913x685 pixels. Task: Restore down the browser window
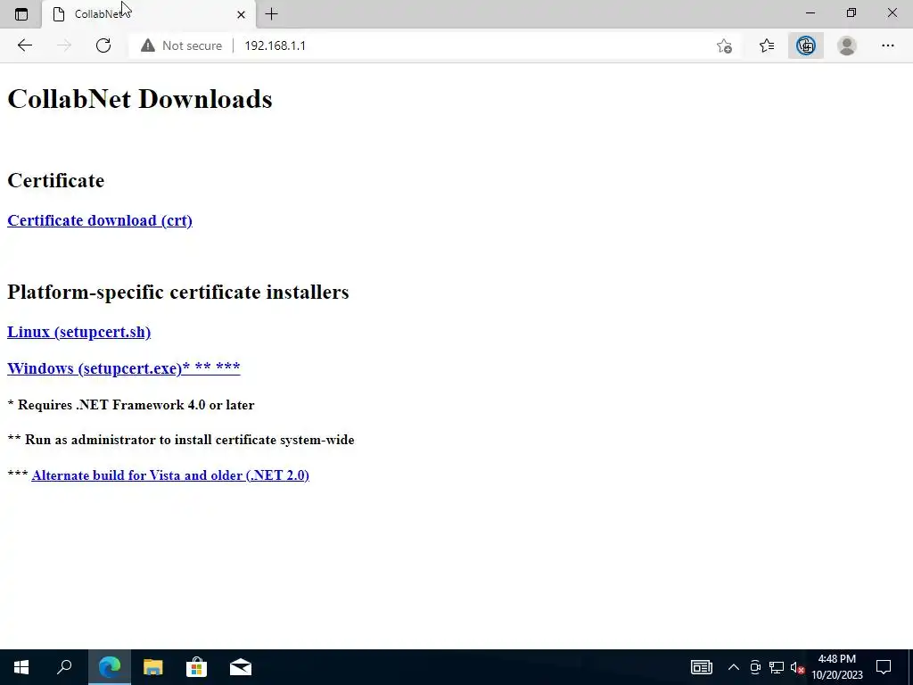(851, 12)
